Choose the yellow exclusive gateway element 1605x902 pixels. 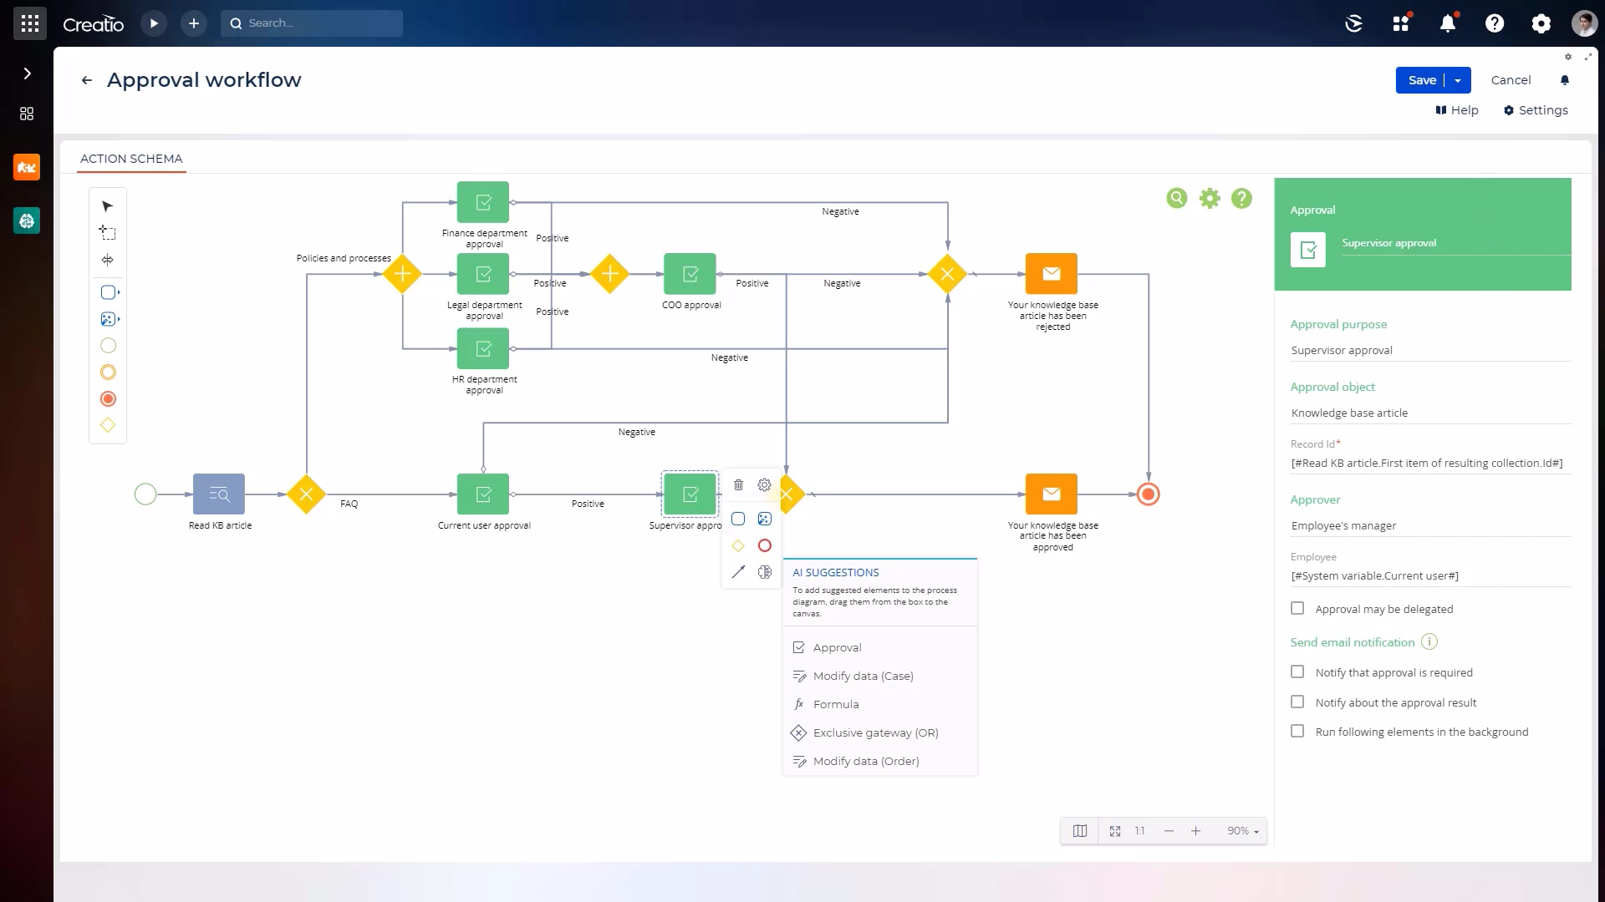(x=107, y=425)
